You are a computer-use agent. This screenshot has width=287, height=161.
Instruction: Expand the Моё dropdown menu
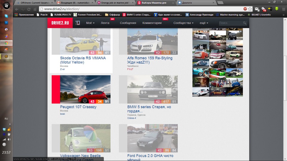point(90,23)
